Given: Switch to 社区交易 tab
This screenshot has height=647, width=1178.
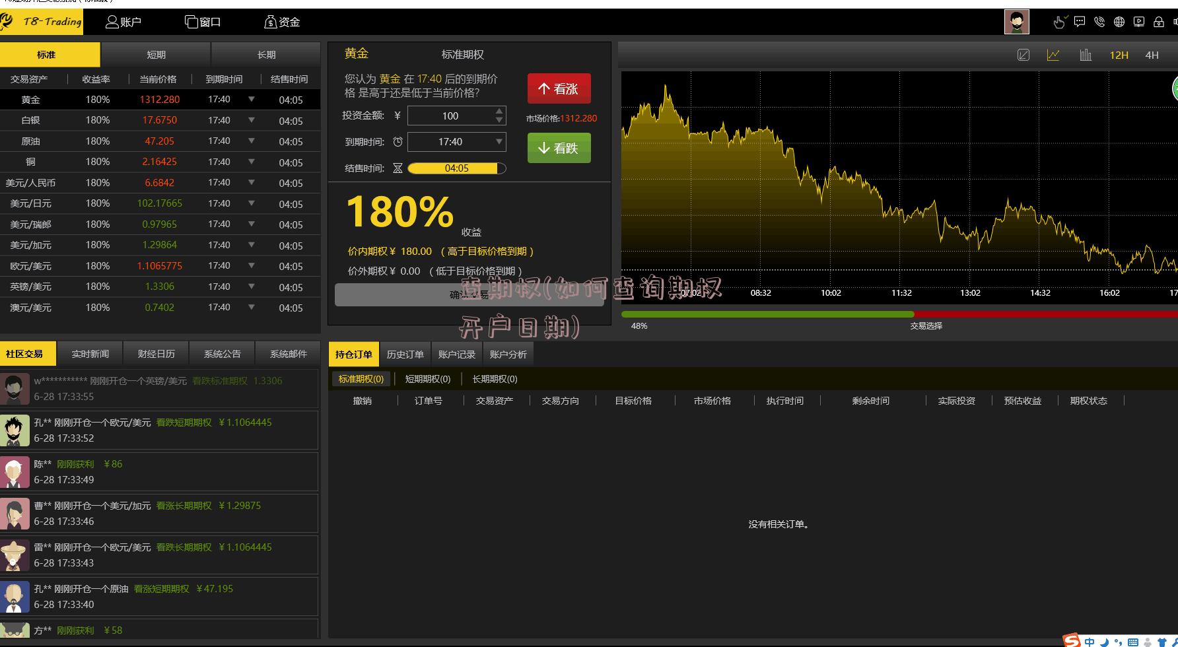Looking at the screenshot, I should pos(28,354).
